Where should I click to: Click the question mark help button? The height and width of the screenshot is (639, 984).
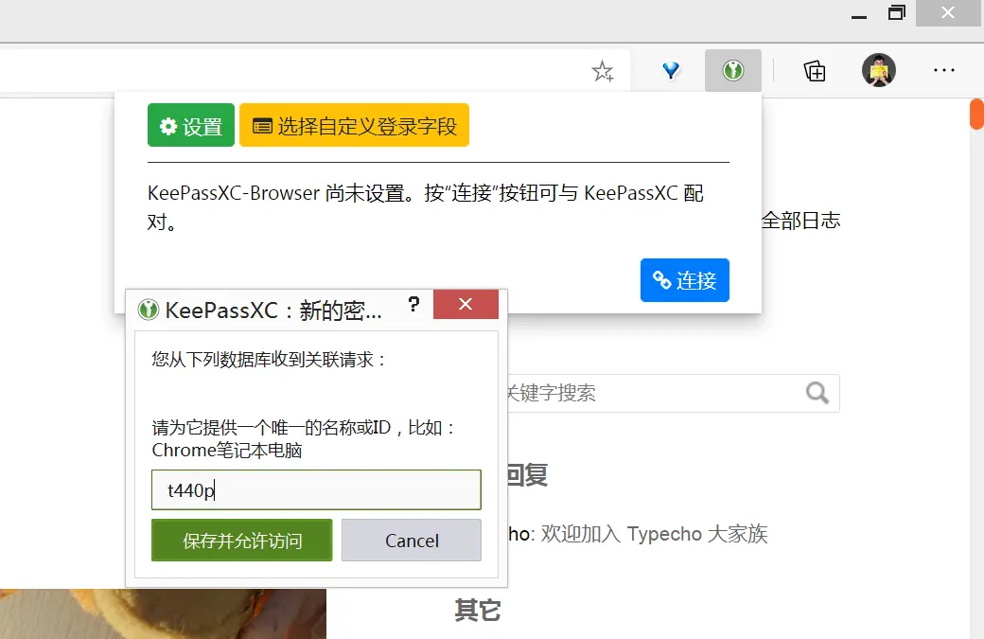point(413,305)
